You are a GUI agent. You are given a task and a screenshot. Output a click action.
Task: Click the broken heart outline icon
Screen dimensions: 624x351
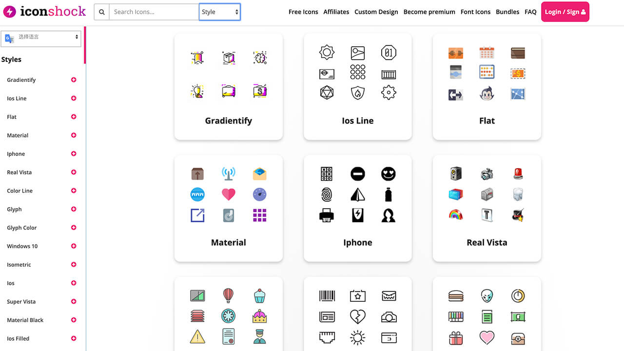[x=357, y=316]
